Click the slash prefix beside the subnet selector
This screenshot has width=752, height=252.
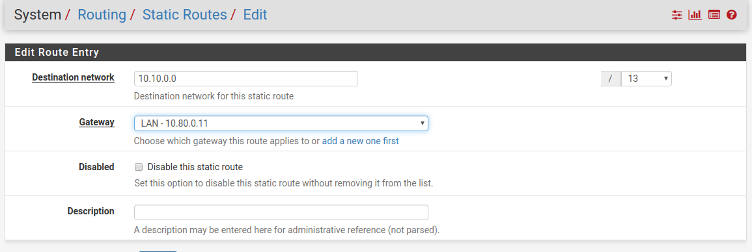(611, 79)
